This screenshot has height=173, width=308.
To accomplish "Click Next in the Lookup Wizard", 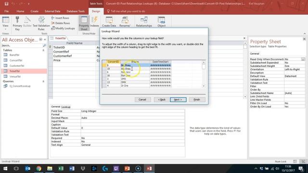I will tap(178, 99).
